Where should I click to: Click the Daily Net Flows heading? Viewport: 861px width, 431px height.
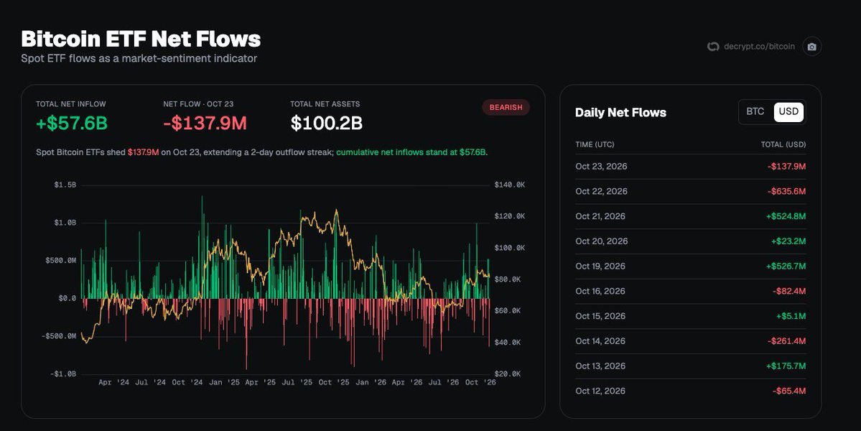coord(620,113)
